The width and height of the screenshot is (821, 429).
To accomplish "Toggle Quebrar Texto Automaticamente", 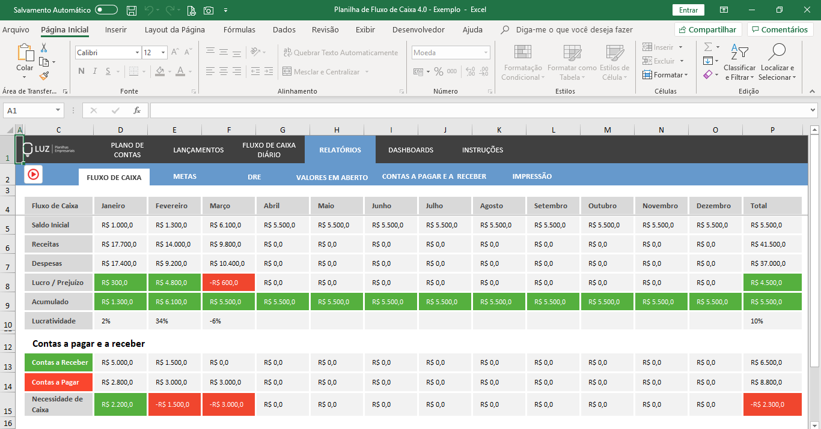I will point(340,53).
